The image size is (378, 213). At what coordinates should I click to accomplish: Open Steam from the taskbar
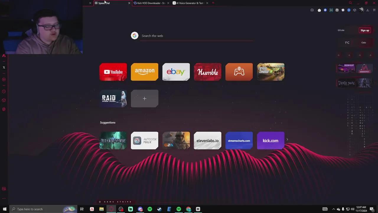[x=159, y=209]
